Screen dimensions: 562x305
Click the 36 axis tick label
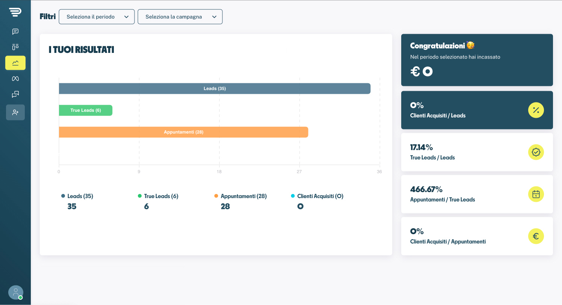[379, 171]
